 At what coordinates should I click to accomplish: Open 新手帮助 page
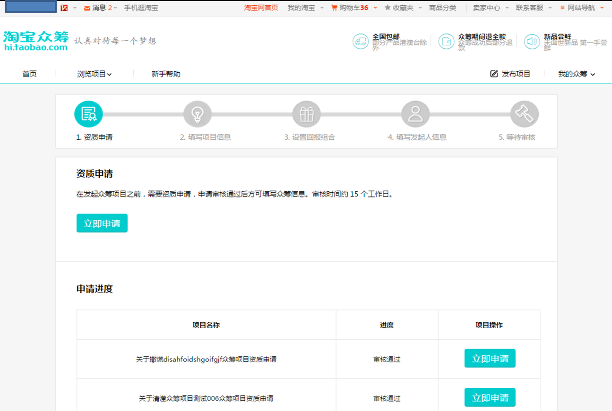(166, 74)
